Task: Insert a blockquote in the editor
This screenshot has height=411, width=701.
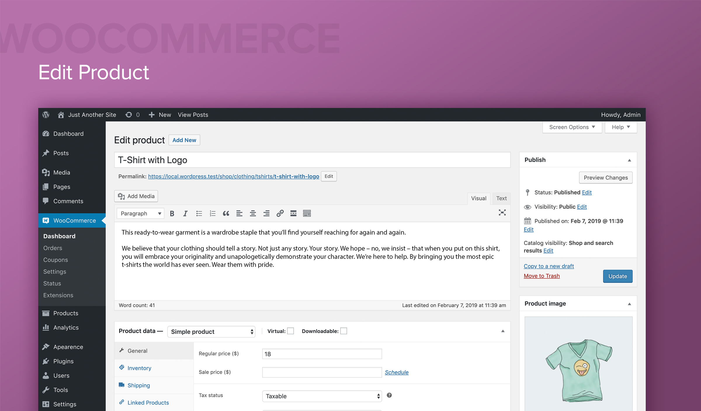Action: coord(226,214)
